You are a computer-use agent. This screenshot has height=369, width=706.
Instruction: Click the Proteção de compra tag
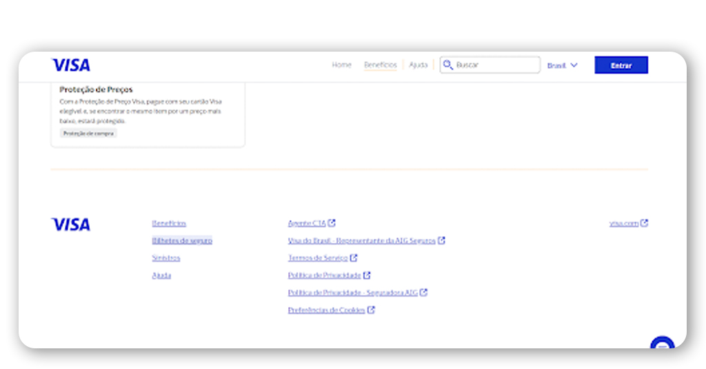click(x=88, y=134)
